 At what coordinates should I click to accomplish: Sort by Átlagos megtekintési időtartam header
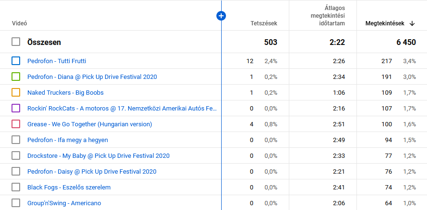(327, 15)
